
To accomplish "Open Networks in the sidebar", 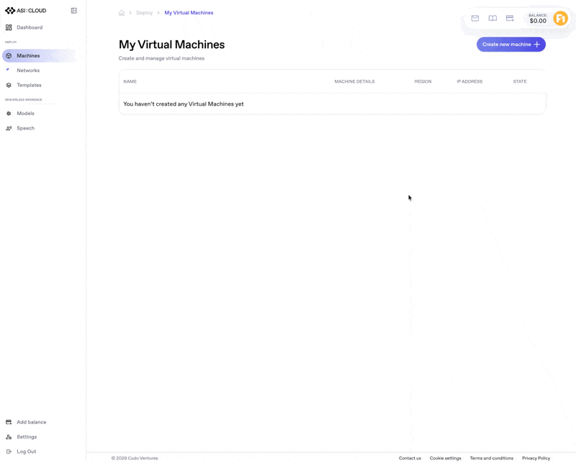I will [x=28, y=70].
